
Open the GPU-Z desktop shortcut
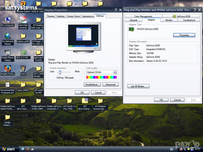pyautogui.click(x=23, y=52)
